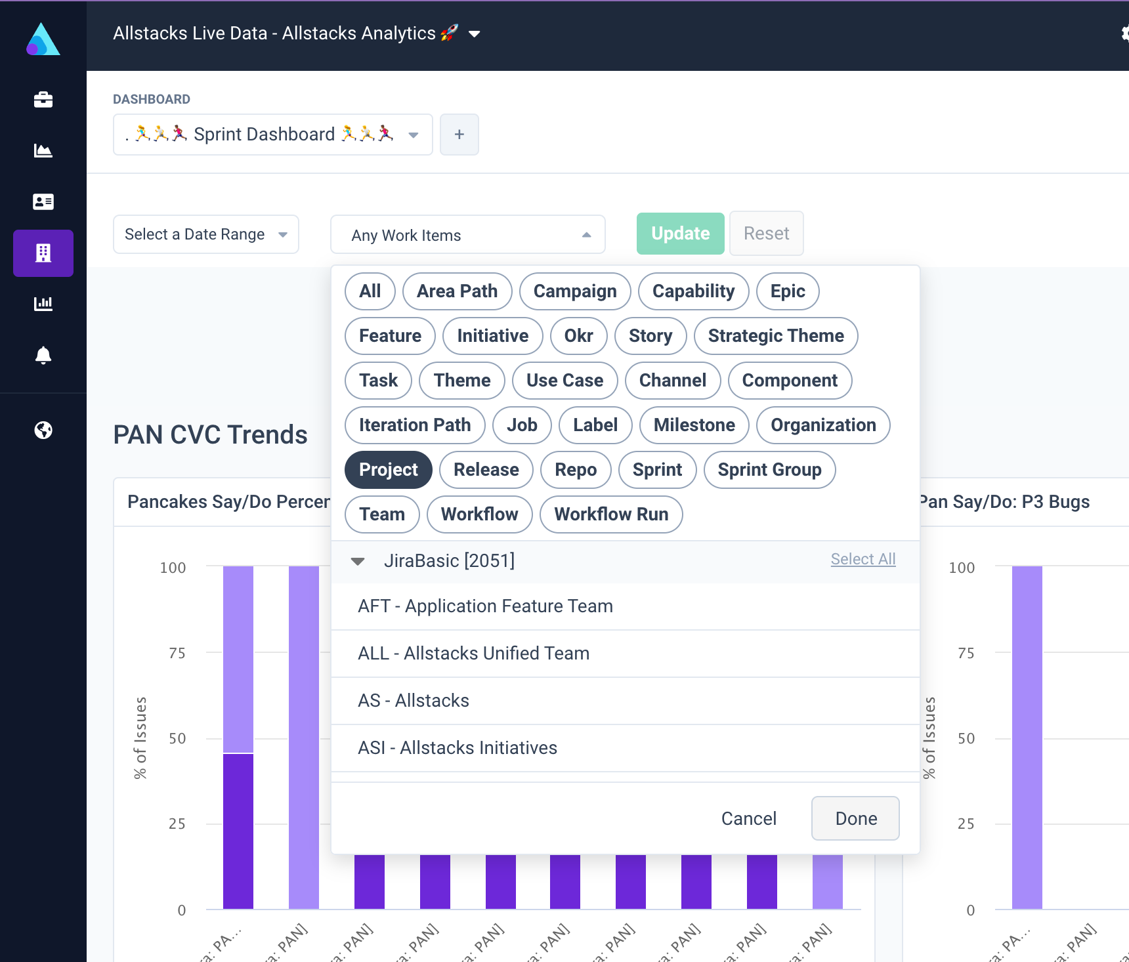Toggle the All filter chip

370,291
